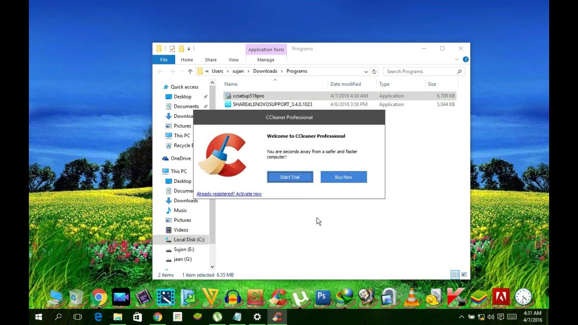The image size is (578, 325).
Task: Open the Windows Start menu
Action: [x=39, y=317]
